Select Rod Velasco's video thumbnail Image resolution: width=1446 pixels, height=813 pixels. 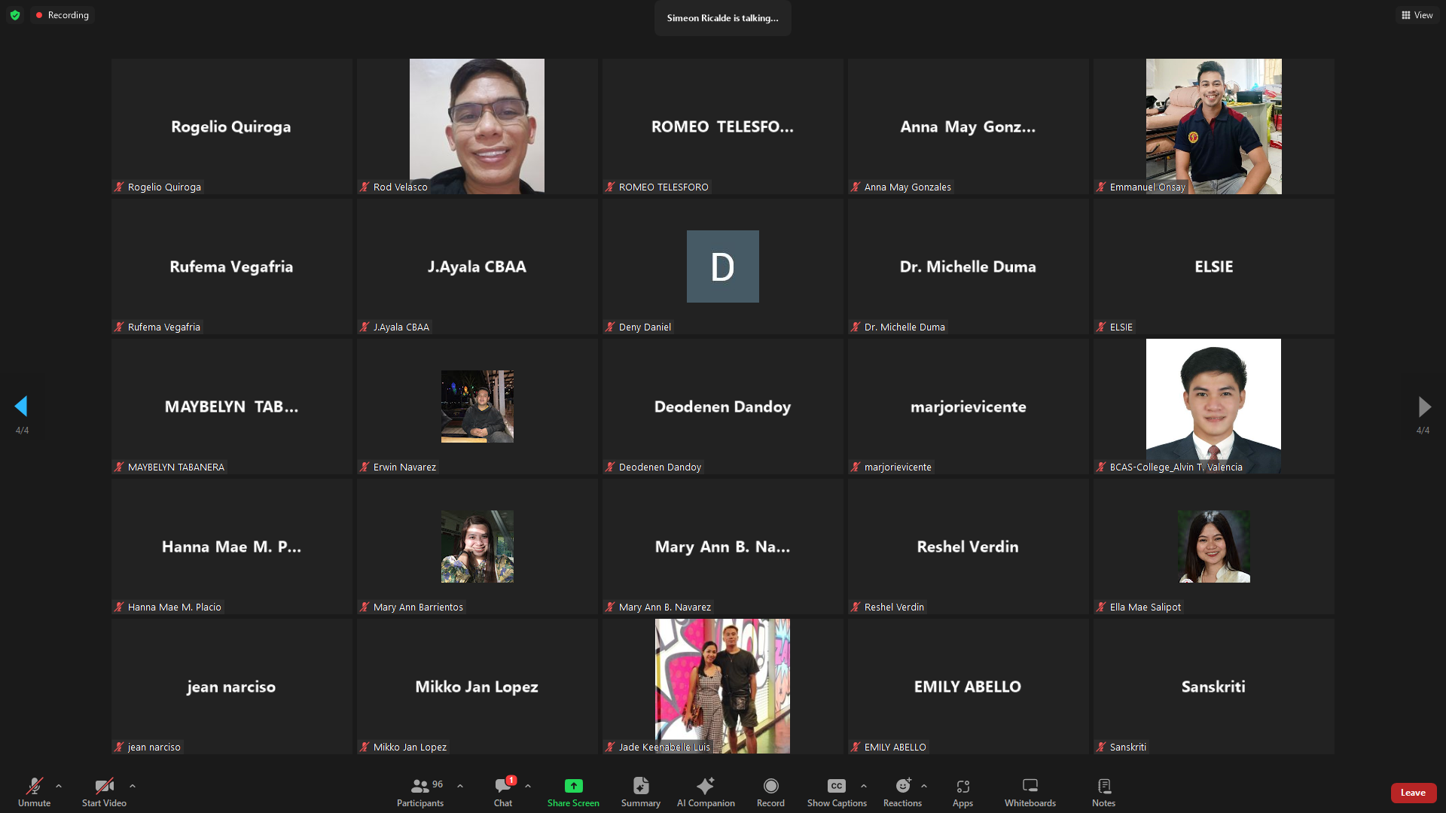(477, 126)
